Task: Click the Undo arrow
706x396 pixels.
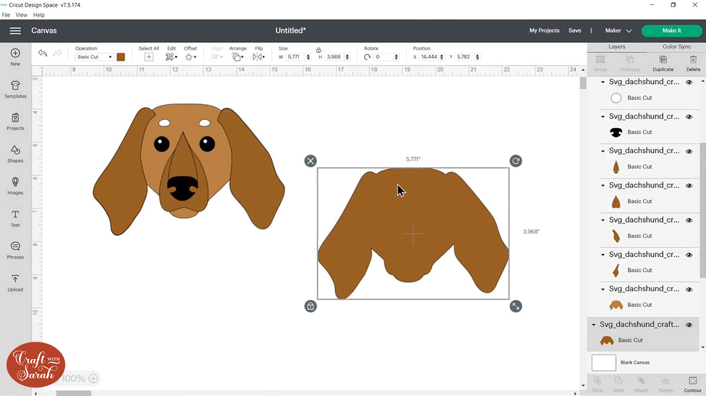Action: pyautogui.click(x=42, y=53)
